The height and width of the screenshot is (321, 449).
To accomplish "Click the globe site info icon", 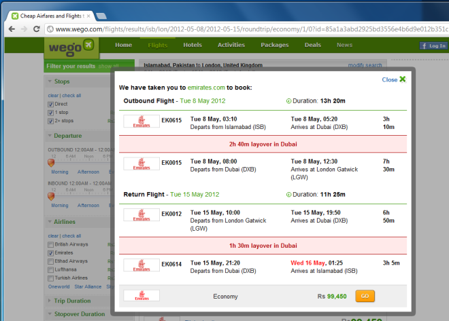I will point(50,29).
